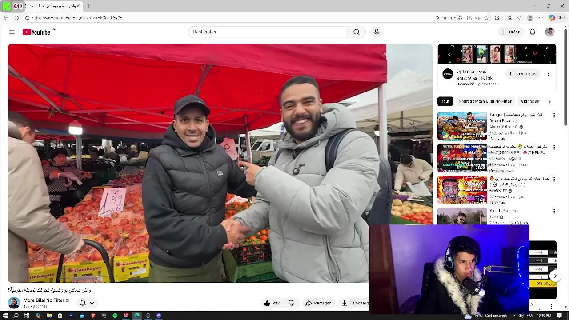Bookmark the page with star icon
This screenshot has height=320, width=569.
click(x=486, y=18)
